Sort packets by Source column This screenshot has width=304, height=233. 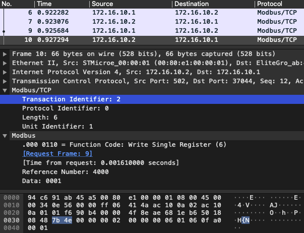tap(102, 4)
